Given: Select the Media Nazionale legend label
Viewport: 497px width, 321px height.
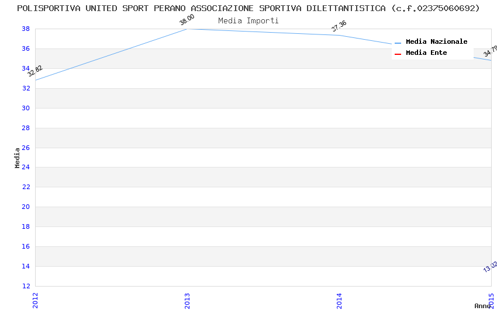Looking at the screenshot, I should tap(436, 42).
